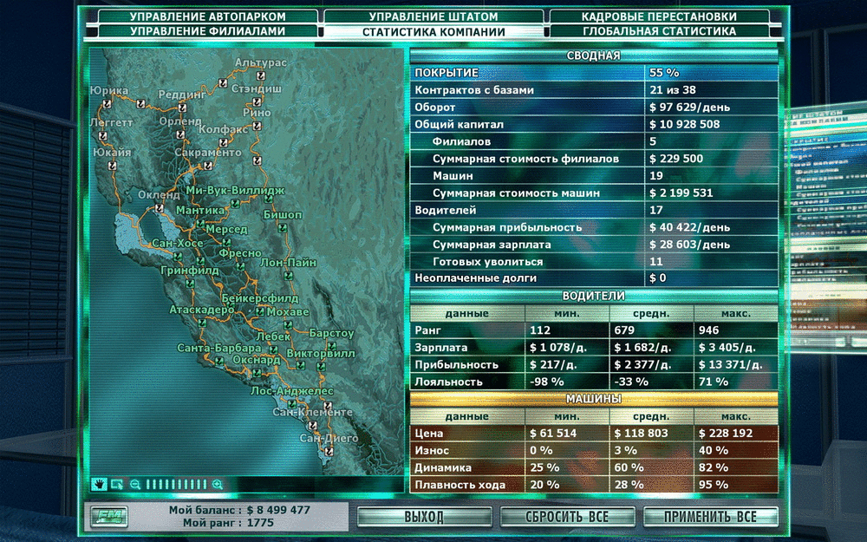Click the zoom out magnifier icon

(135, 485)
